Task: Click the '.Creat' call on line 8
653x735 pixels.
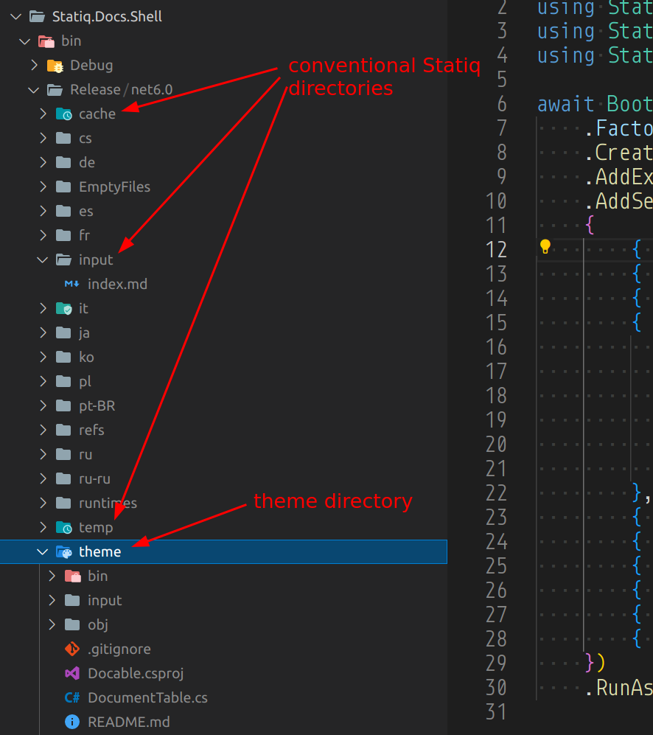Action: click(619, 153)
